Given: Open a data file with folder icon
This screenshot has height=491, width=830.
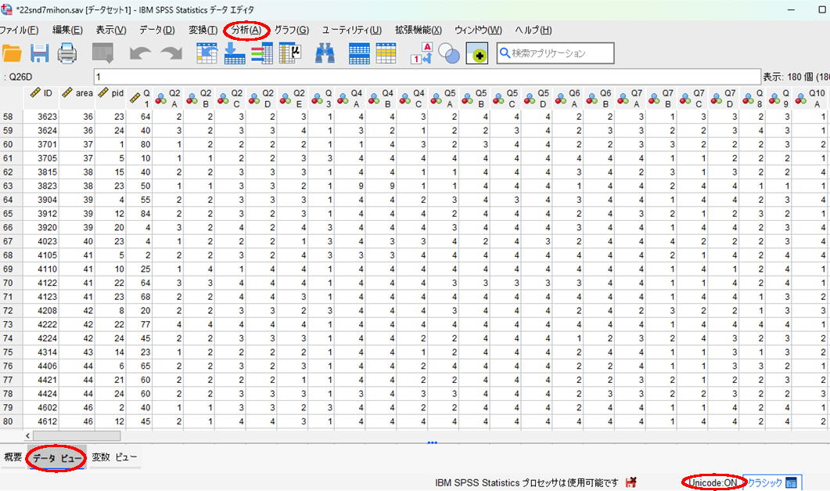Looking at the screenshot, I should pyautogui.click(x=12, y=53).
